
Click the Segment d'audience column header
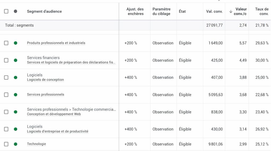pyautogui.click(x=44, y=11)
